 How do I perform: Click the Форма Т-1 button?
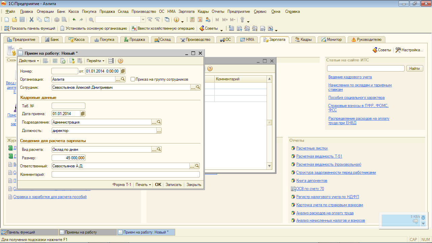122,185
